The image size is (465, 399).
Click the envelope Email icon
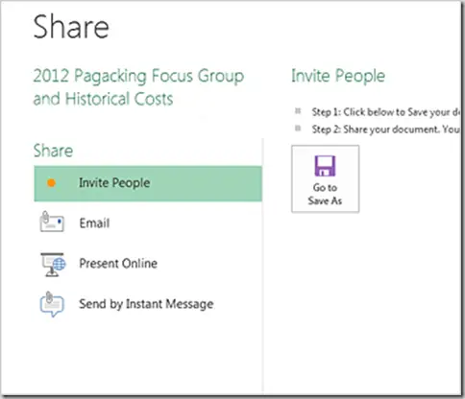pos(52,222)
